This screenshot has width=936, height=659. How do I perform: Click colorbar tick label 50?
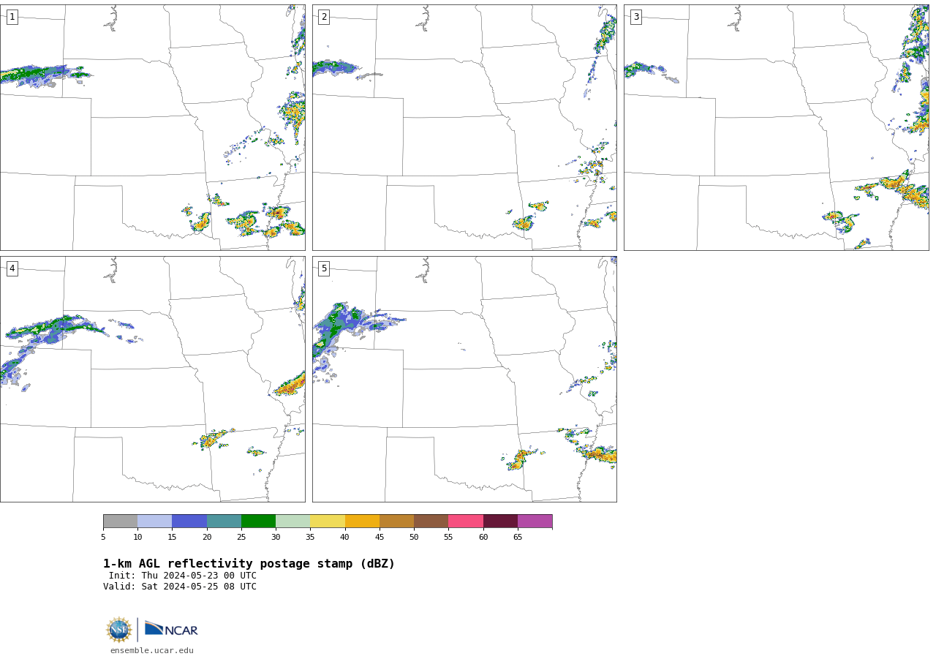tap(414, 538)
